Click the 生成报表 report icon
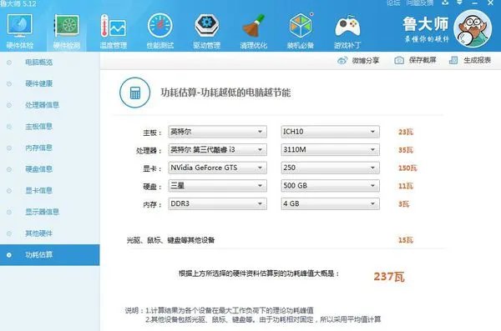Viewport: 501px width, 331px height. tap(453, 60)
